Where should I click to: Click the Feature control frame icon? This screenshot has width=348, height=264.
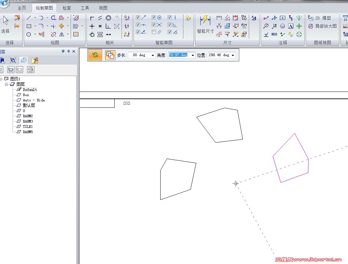[x=274, y=34]
